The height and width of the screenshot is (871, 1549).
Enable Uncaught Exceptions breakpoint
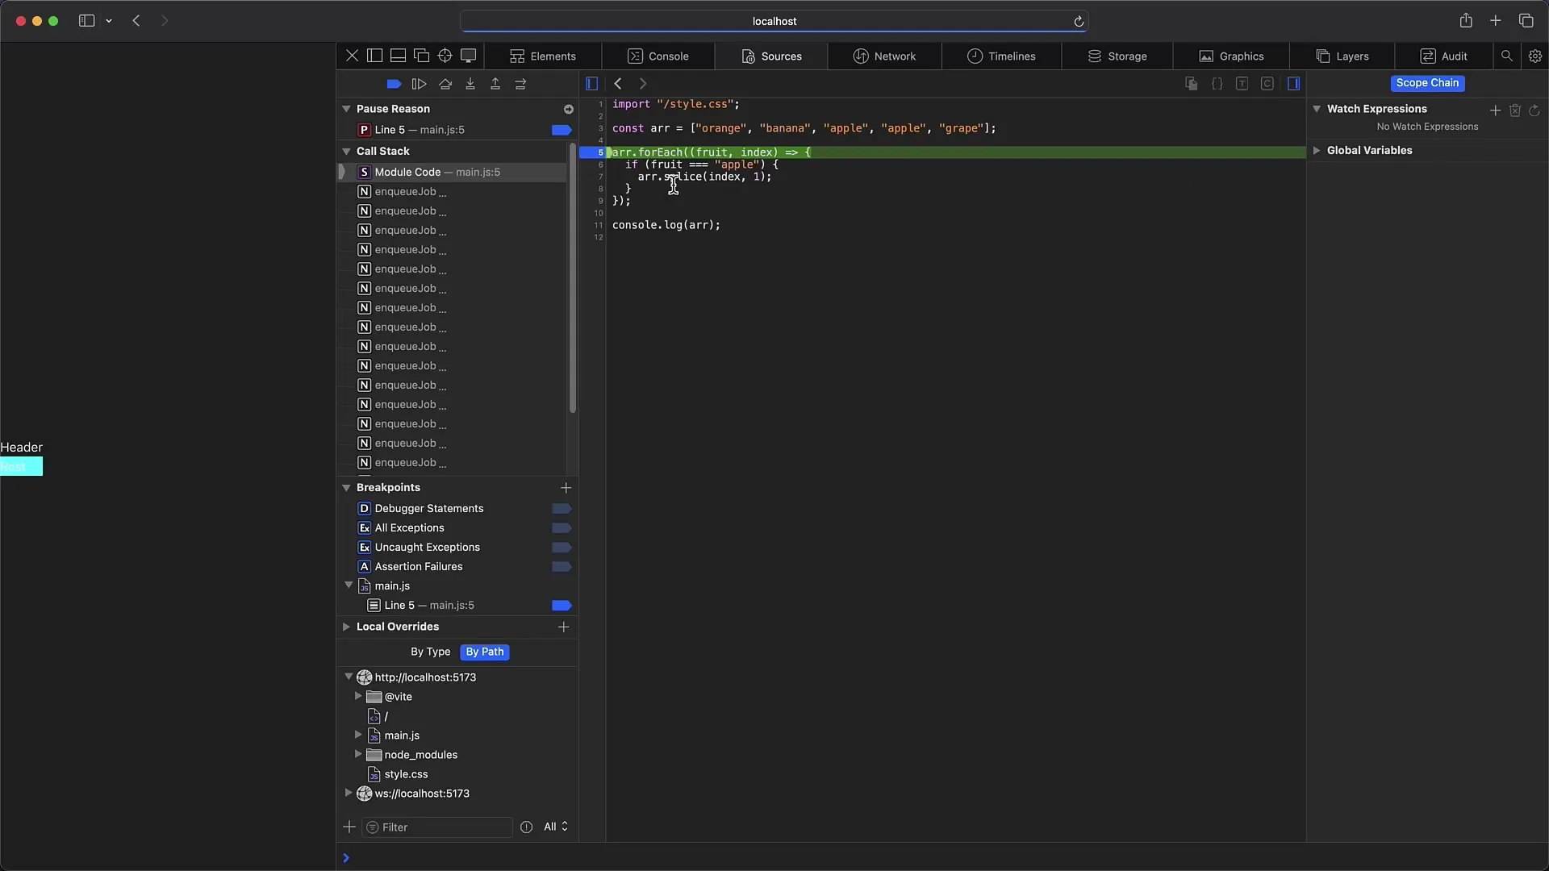pyautogui.click(x=562, y=548)
